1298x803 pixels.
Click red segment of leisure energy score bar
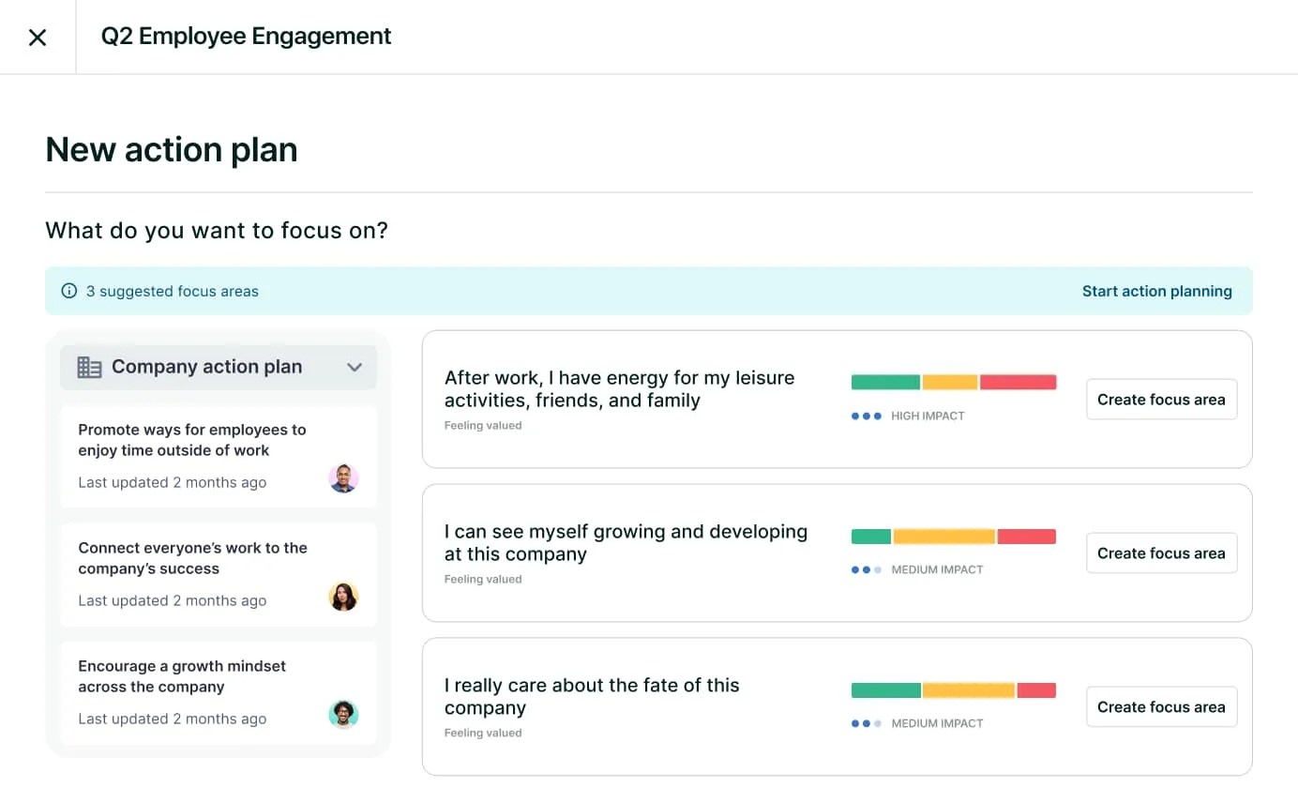[1018, 382]
